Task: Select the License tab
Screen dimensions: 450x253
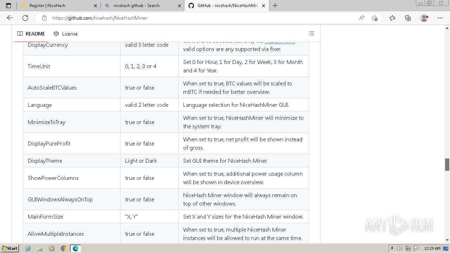Action: pos(65,34)
